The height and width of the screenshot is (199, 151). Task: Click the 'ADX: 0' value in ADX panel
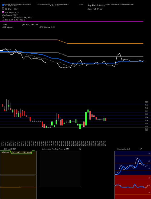click(5, 152)
